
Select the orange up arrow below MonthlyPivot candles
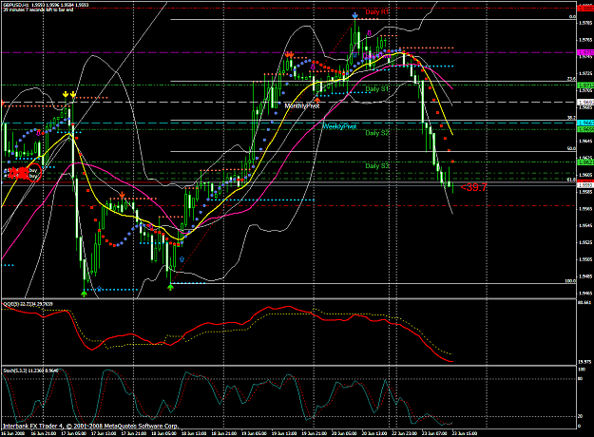tap(317, 101)
